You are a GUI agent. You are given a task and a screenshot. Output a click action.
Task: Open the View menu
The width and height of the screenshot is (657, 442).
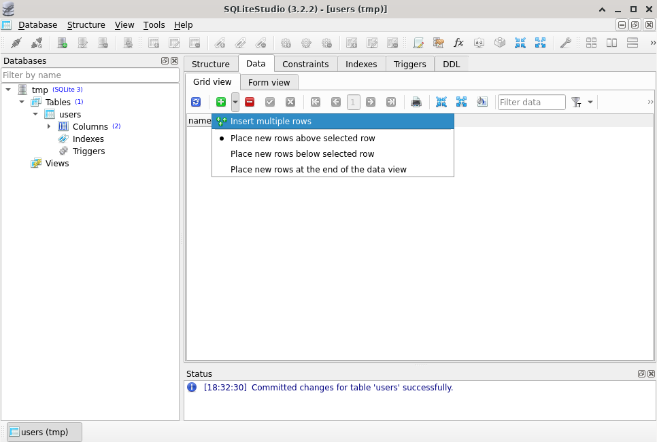coord(124,24)
